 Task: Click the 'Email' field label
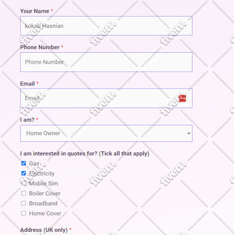point(28,83)
